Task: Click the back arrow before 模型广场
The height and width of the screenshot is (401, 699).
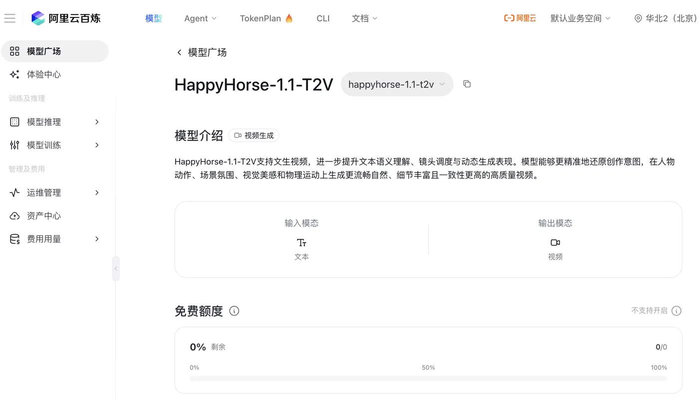Action: click(179, 52)
